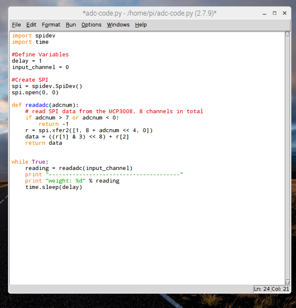The image size is (296, 308).
Task: Click the 'data = ((r[1] & 3)' line
Action: 77,136
